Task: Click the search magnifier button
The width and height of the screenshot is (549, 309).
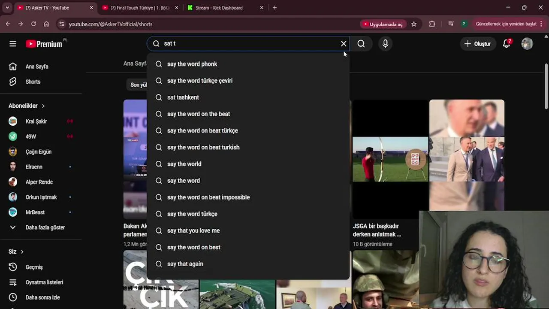Action: point(361,43)
